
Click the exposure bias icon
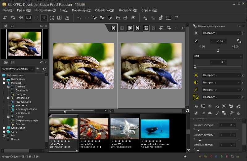click(196, 41)
